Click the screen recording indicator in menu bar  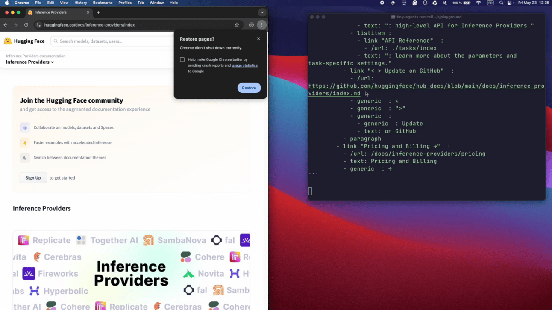[x=382, y=3]
